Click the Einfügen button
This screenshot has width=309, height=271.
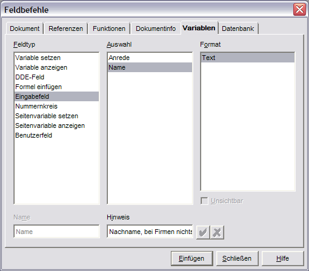tap(191, 258)
